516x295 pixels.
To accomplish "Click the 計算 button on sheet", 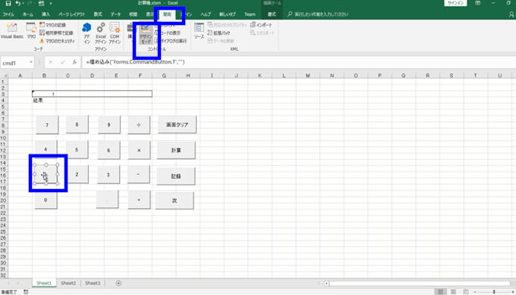I will click(176, 150).
